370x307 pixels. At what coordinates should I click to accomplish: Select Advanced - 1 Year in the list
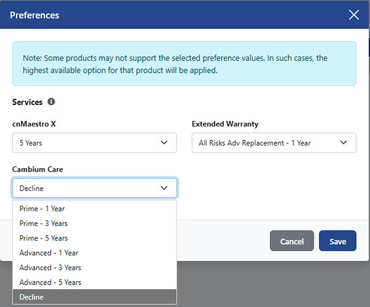pyautogui.click(x=49, y=253)
